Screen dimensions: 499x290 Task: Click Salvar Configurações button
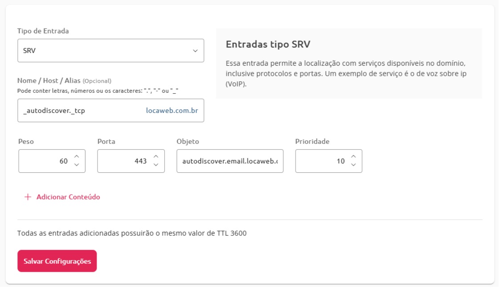pyautogui.click(x=57, y=261)
